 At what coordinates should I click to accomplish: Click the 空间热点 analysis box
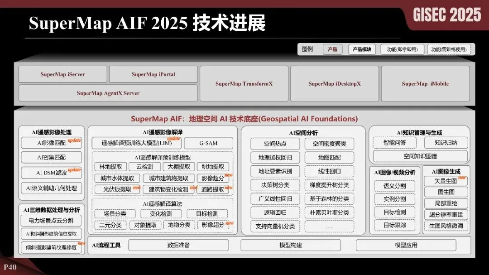click(275, 144)
